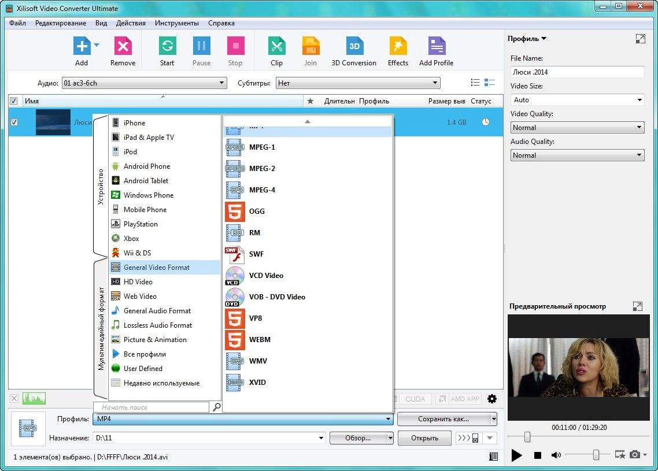Open the Video Size Auto dropdown
Viewport: 658px width, 471px height.
point(578,100)
